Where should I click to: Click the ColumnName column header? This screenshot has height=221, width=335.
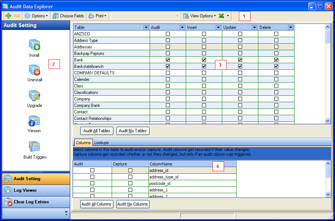193,164
